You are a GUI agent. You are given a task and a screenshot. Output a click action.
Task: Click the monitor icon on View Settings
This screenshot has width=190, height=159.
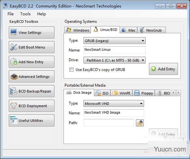click(x=14, y=32)
